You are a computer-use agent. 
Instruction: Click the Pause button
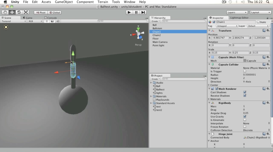136,12
